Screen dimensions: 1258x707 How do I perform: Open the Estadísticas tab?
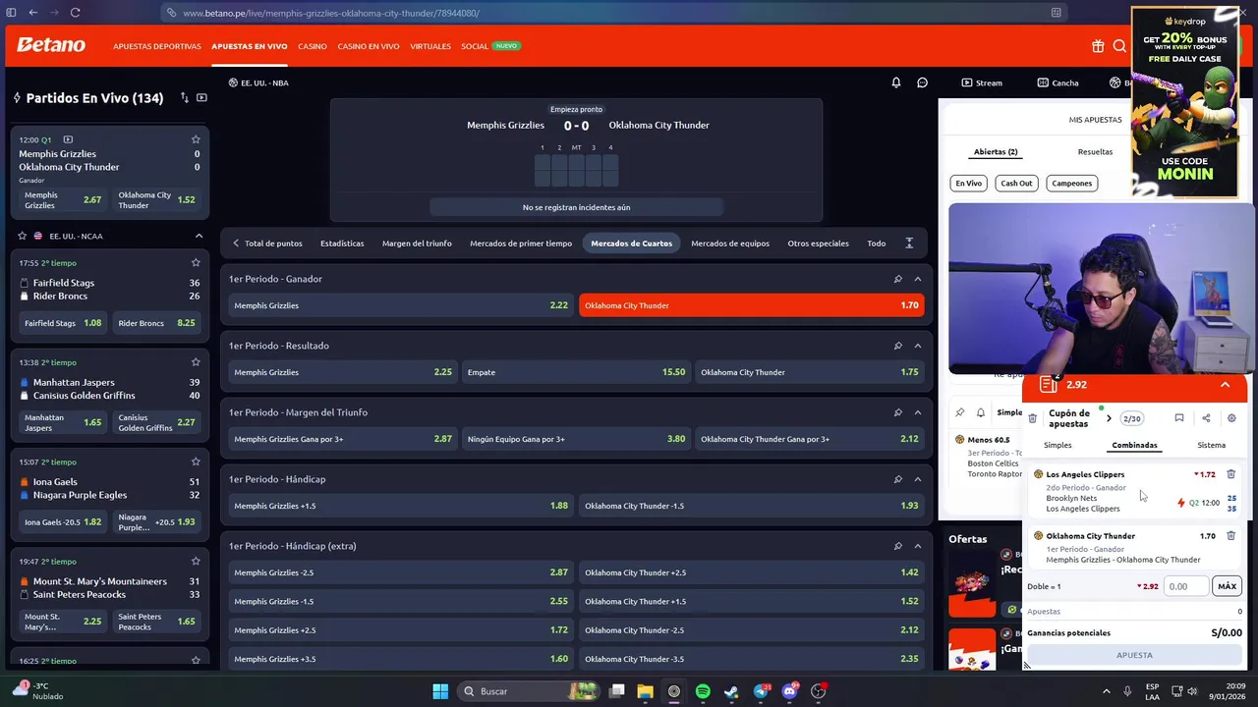pos(342,244)
